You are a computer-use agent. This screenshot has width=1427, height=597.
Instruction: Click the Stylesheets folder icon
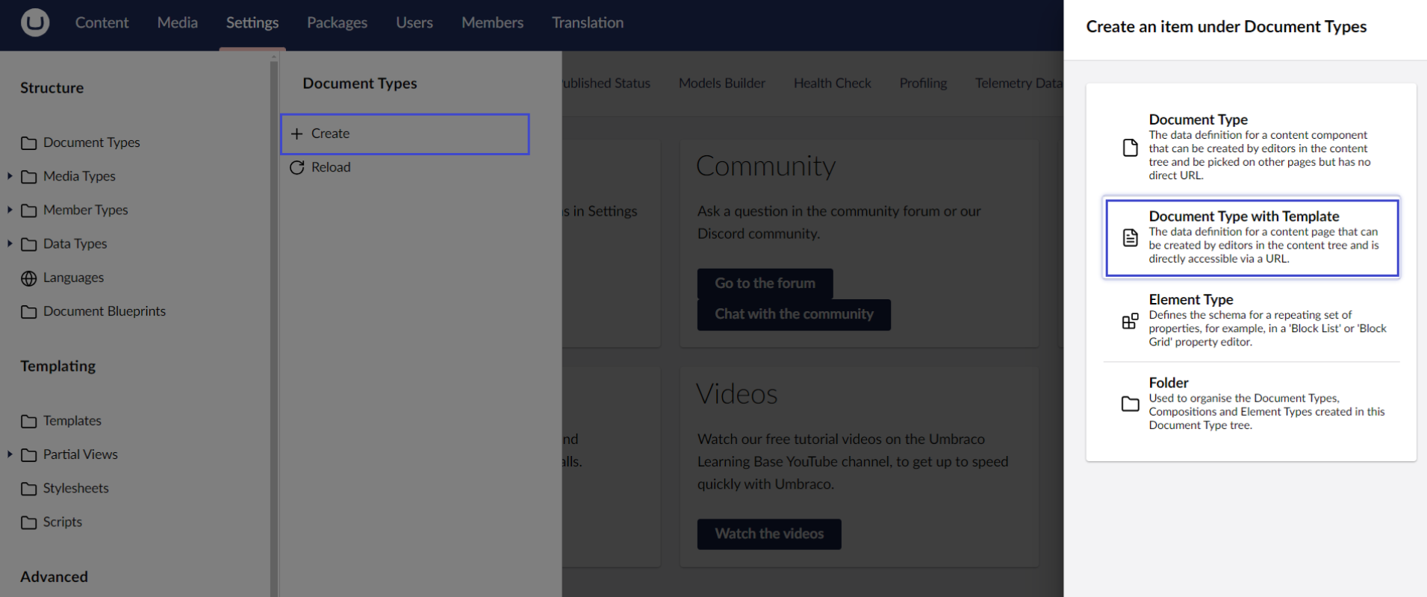pos(28,489)
